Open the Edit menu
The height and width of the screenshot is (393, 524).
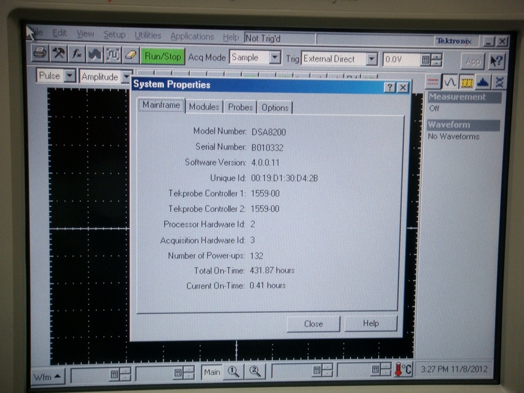click(x=60, y=33)
